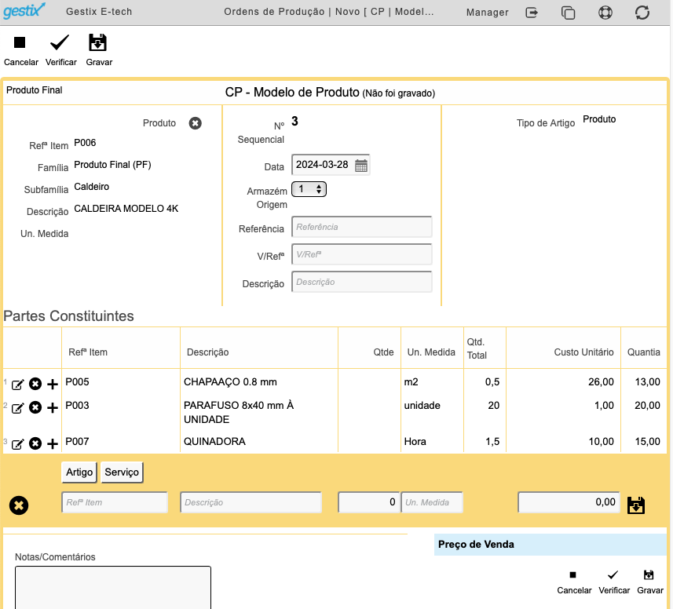This screenshot has height=609, width=673.
Task: Save the new line with yellow disk icon
Action: (635, 505)
